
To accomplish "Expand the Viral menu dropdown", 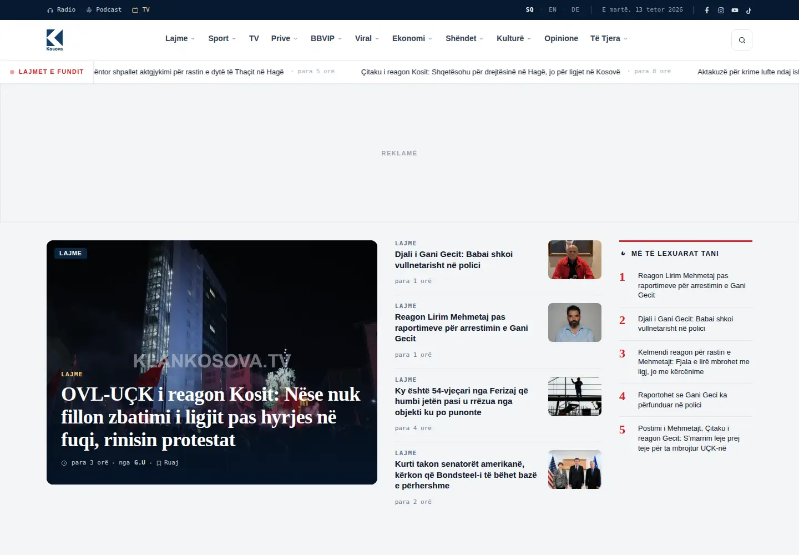I will (367, 38).
